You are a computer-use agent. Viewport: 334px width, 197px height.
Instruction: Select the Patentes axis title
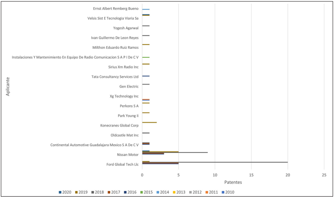[x=233, y=182]
